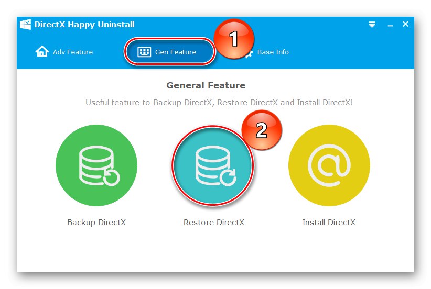Click the General Feature heading

pos(206,85)
